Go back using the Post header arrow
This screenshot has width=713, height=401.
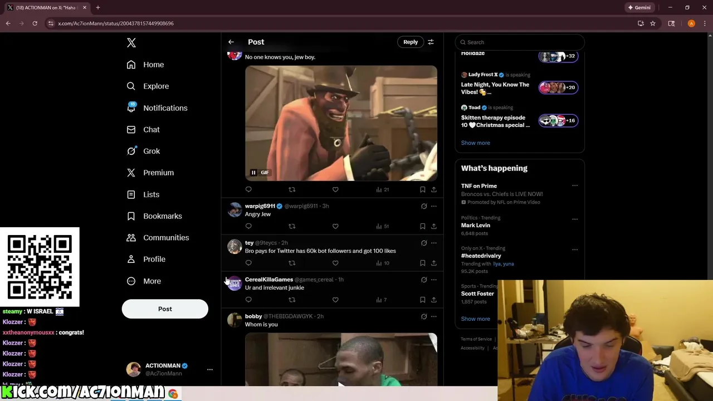tap(231, 42)
